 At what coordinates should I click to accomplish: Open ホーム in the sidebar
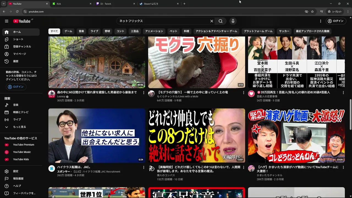pos(21,32)
